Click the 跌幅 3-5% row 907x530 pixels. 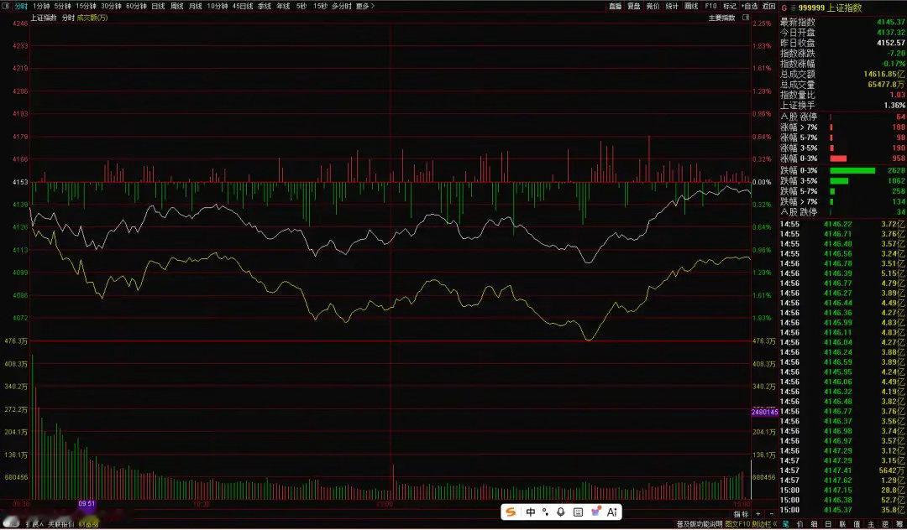(x=843, y=180)
